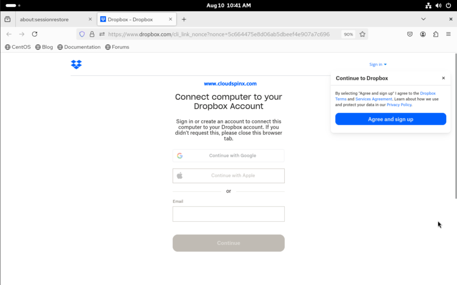
Task: Click the 90% zoom indicator
Action: tap(348, 34)
